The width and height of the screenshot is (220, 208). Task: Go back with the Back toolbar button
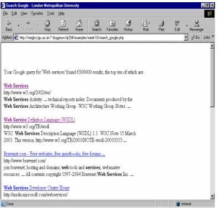click(9, 26)
